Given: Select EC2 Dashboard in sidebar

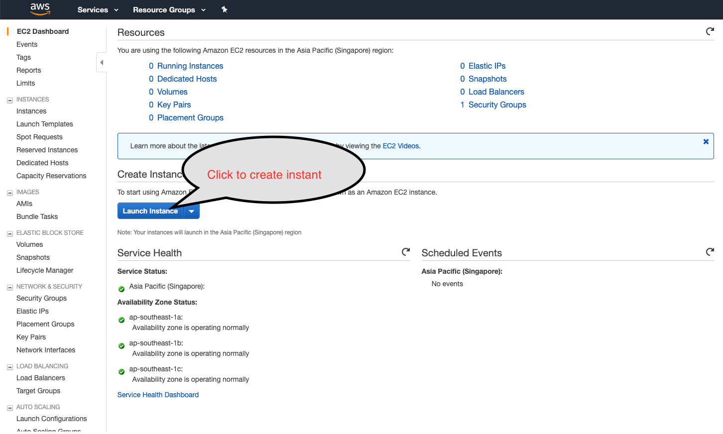Looking at the screenshot, I should click(x=43, y=31).
